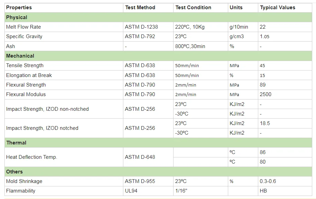
Task: Select the Others section heading row
Action: 14,172
